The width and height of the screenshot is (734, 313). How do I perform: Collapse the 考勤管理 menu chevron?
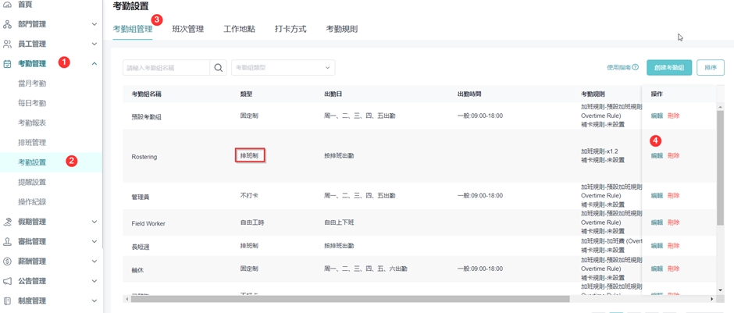[x=94, y=64]
